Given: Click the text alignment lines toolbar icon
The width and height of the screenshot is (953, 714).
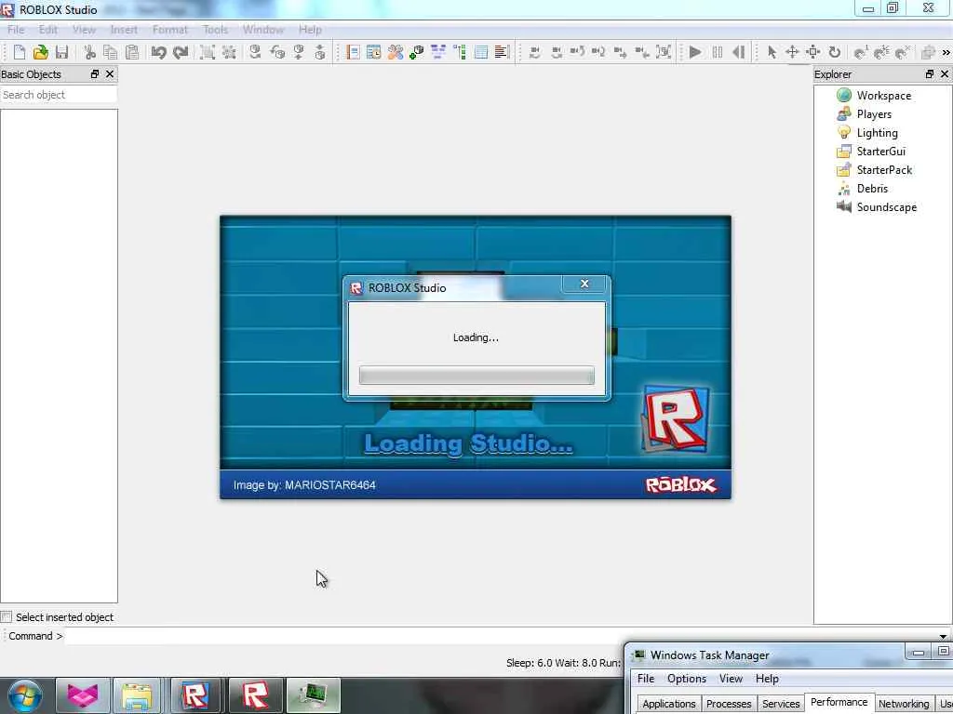Looking at the screenshot, I should click(502, 52).
